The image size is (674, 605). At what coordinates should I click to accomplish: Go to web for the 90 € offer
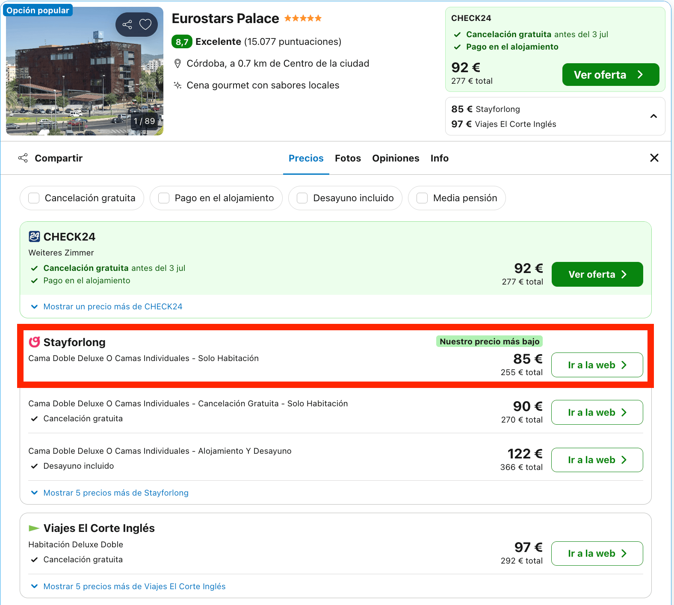pos(597,412)
